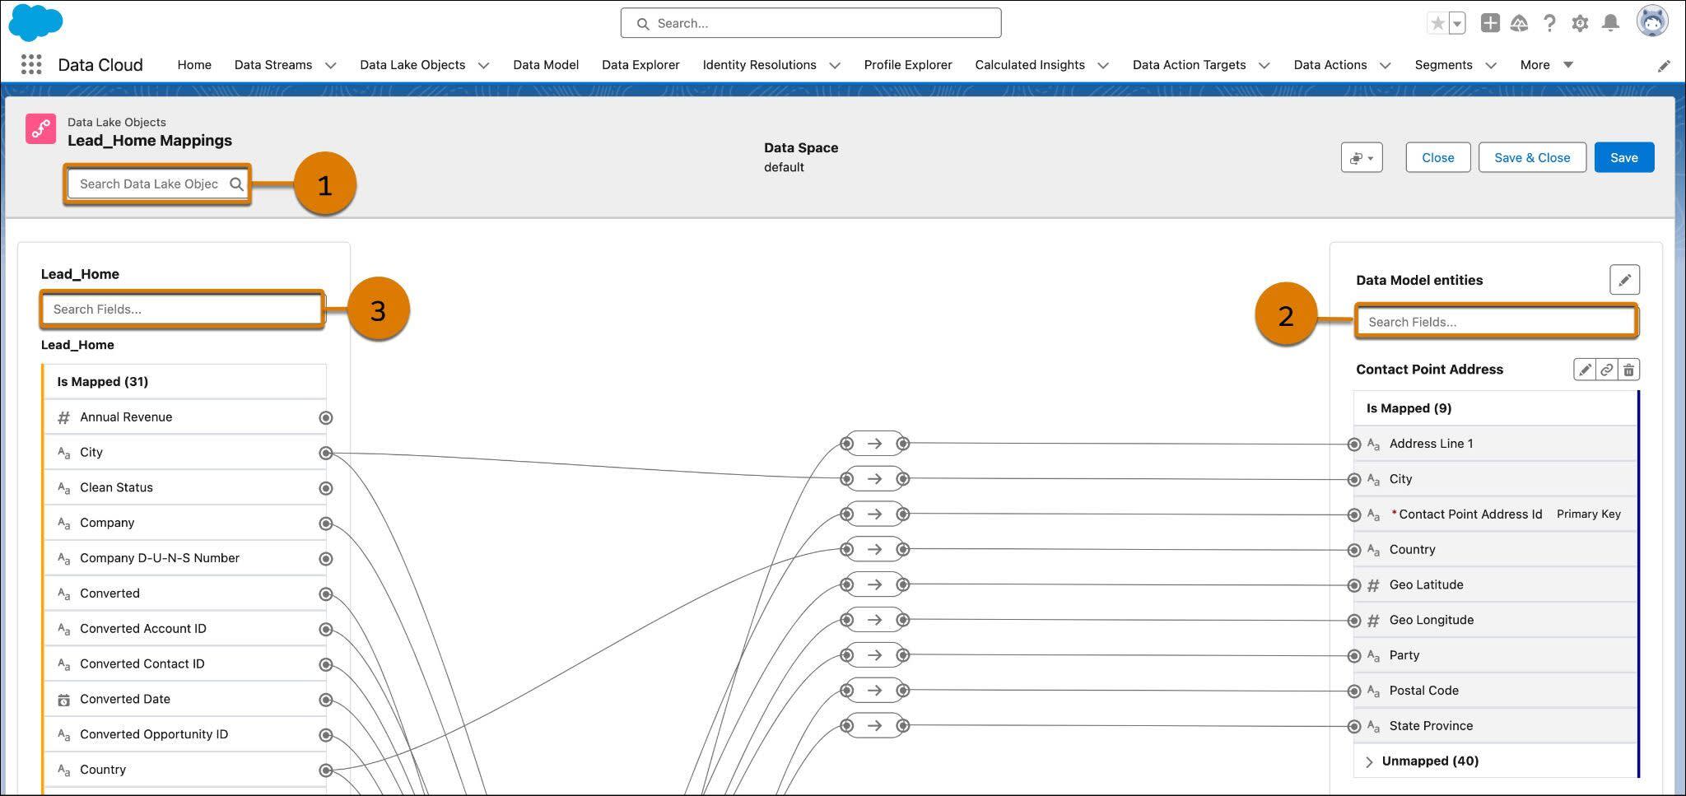
Task: Select the Geo Longitude target field
Action: [x=1495, y=620]
